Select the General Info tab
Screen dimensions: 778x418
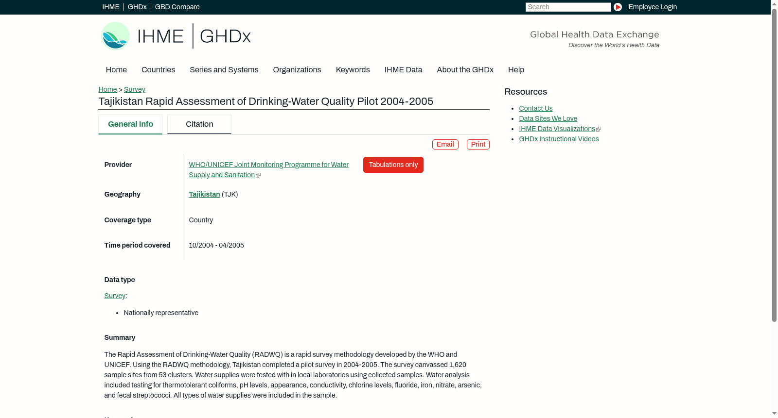(x=130, y=124)
